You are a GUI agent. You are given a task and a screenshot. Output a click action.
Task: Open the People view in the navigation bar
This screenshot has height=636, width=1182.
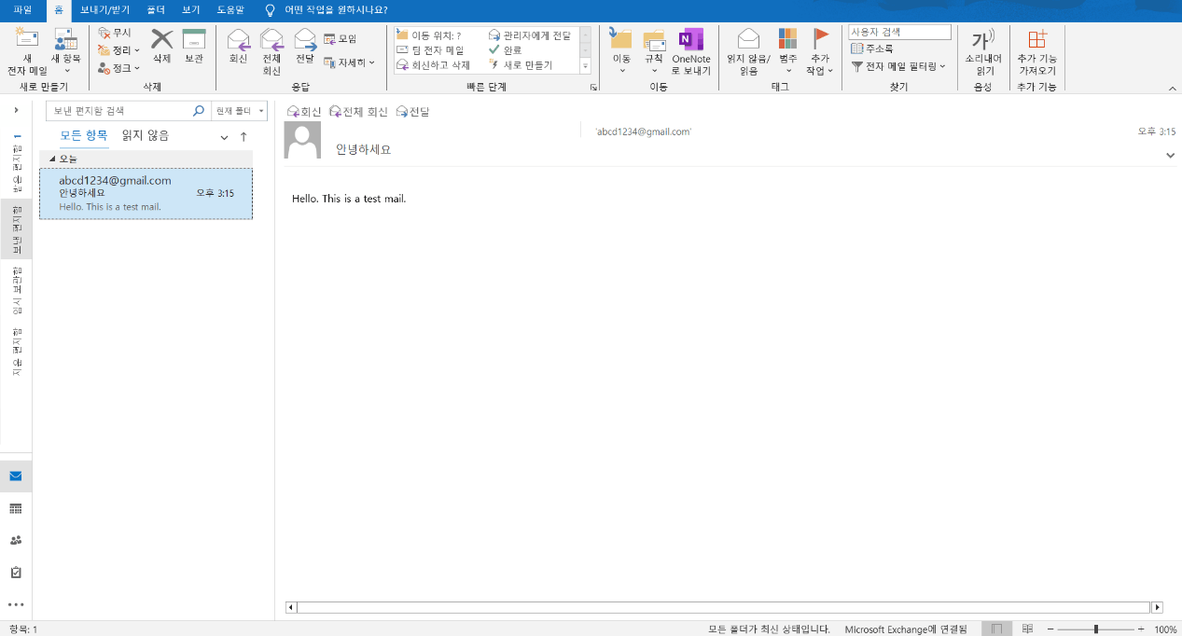(16, 540)
